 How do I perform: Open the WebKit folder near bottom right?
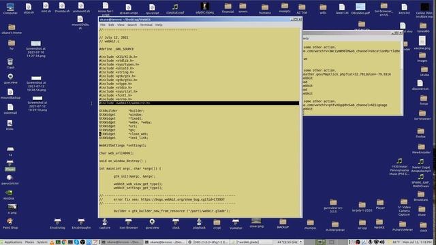coord(379,224)
